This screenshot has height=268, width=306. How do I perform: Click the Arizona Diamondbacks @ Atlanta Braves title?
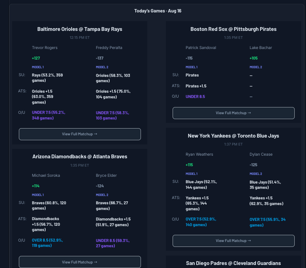pos(80,156)
